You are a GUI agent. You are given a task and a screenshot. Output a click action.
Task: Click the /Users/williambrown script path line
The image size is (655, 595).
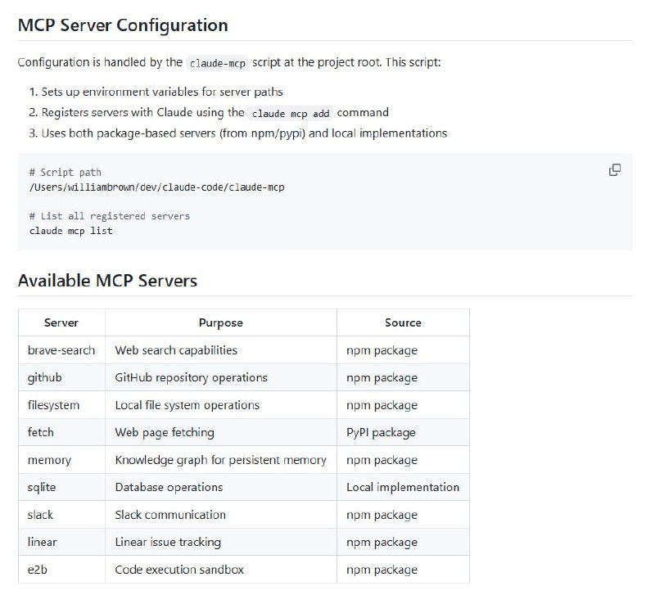tap(156, 187)
